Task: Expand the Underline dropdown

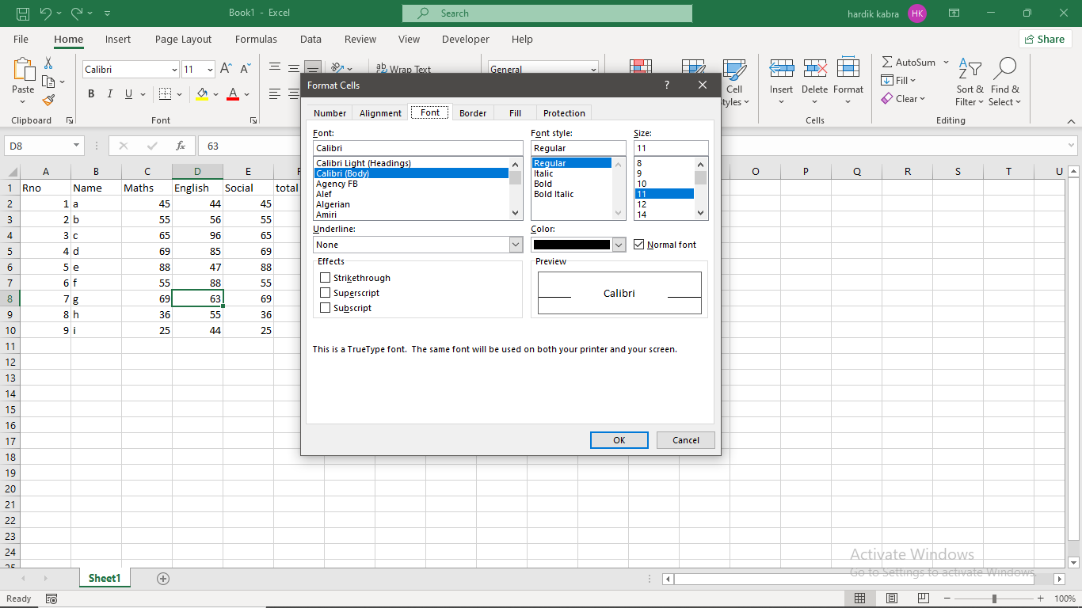Action: pos(516,245)
